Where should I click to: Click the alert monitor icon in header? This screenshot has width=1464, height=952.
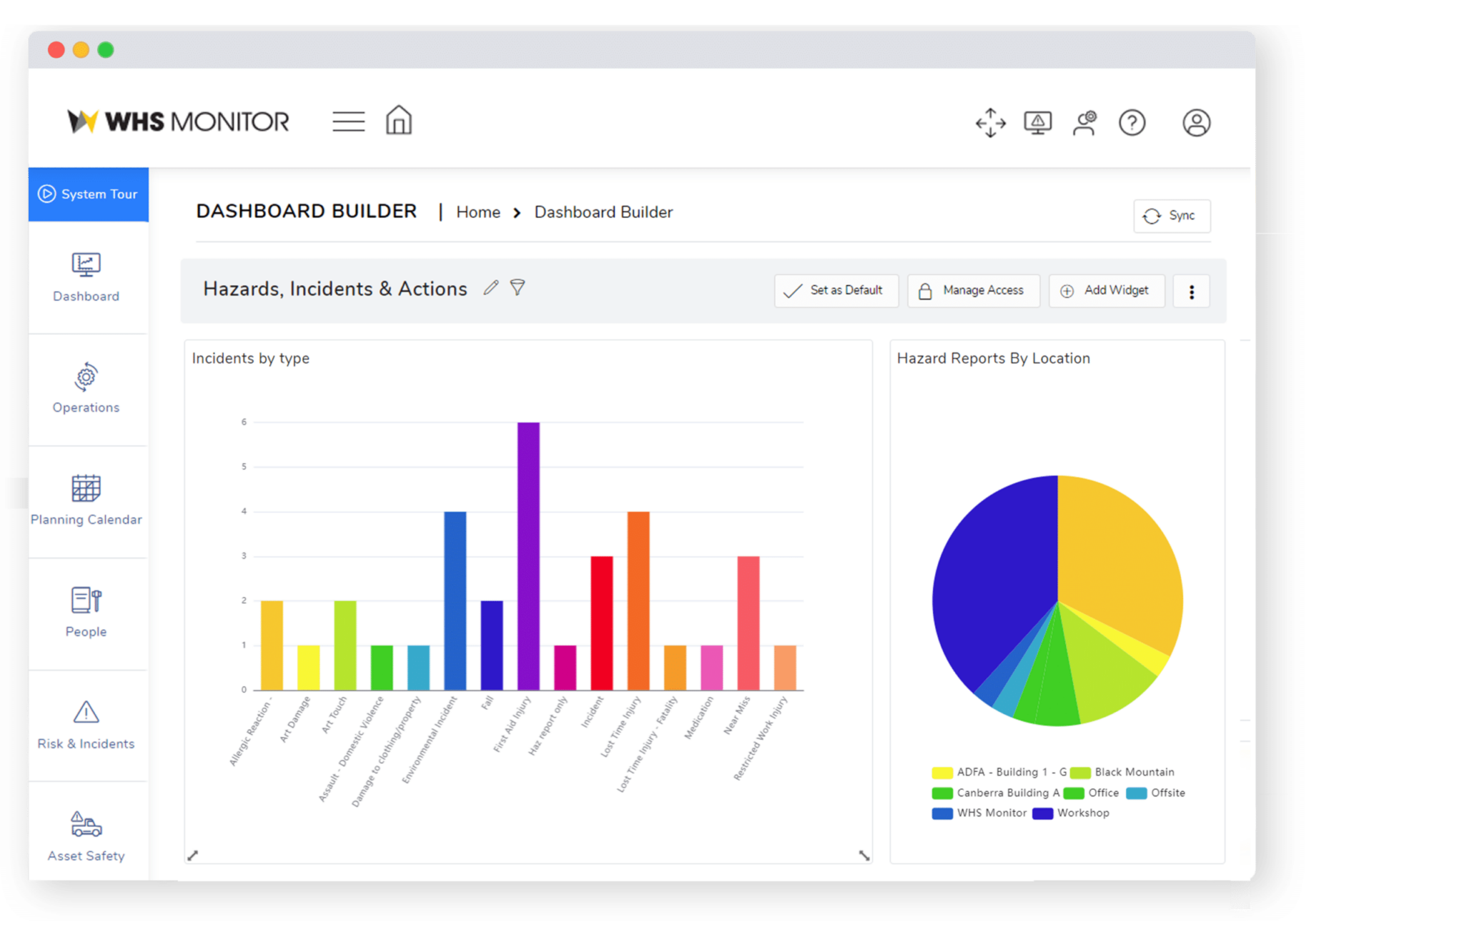click(1037, 122)
